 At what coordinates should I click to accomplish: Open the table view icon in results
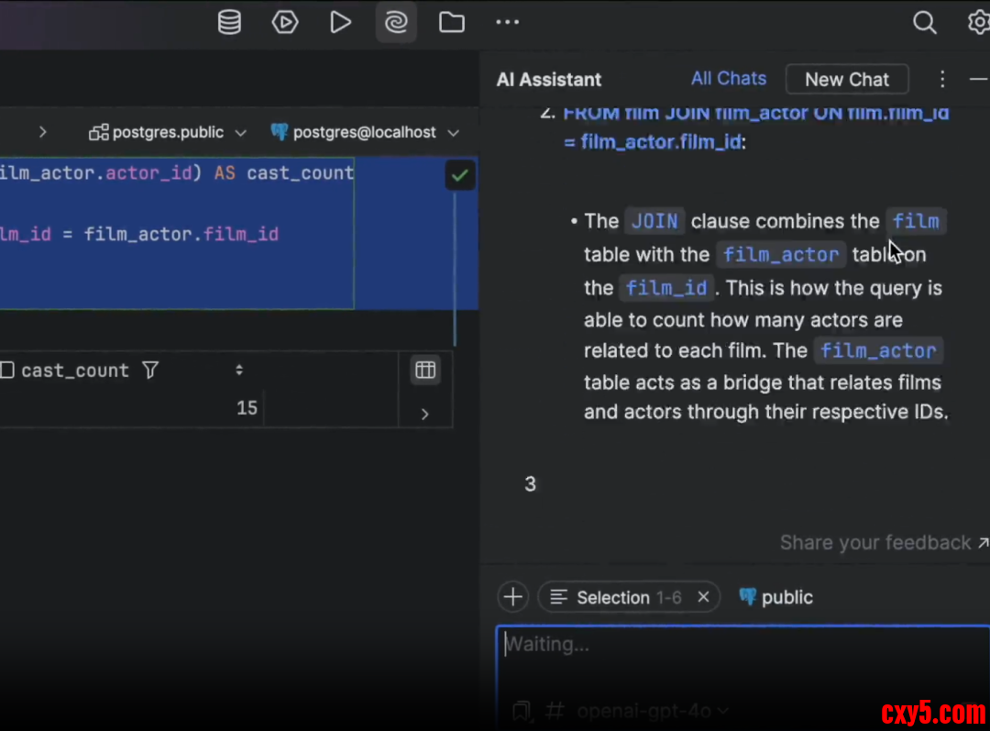point(425,370)
